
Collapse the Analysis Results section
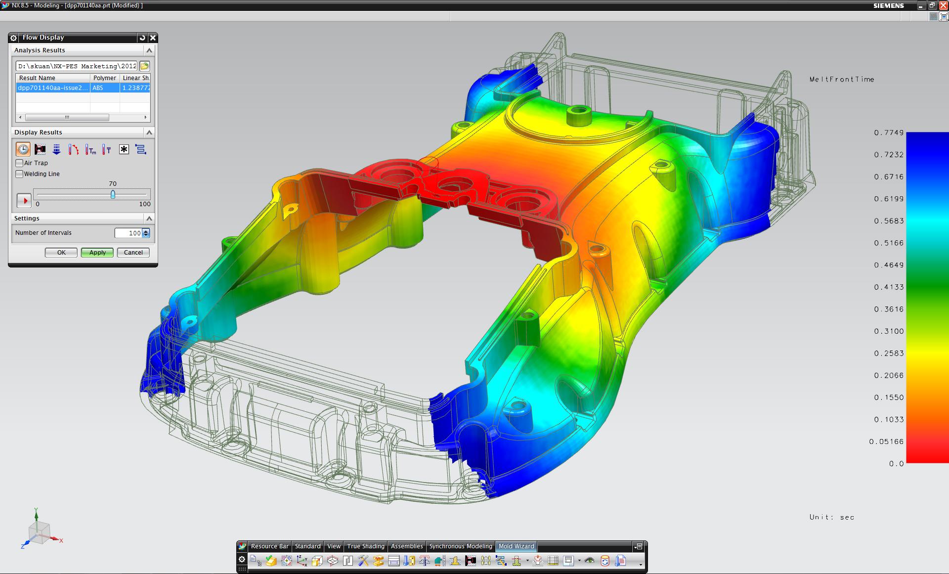149,50
